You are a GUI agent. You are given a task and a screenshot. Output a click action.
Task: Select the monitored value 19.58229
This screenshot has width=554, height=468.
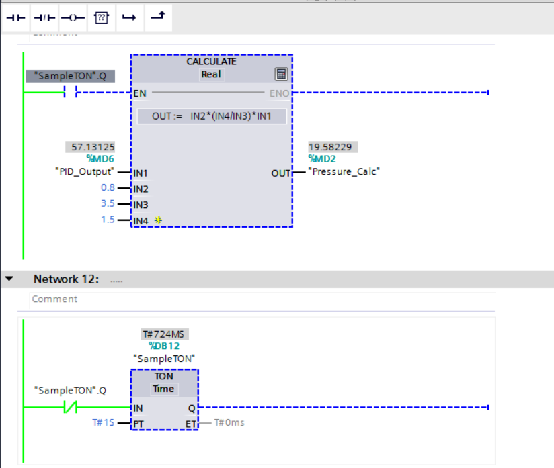point(333,147)
